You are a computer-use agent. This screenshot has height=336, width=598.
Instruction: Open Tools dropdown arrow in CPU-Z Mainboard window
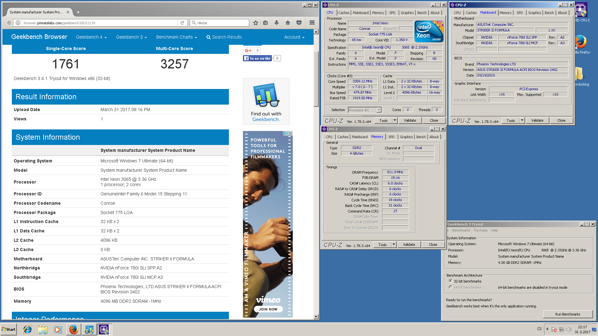click(x=522, y=120)
